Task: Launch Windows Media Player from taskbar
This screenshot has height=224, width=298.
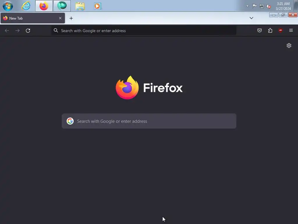Action: click(98, 6)
